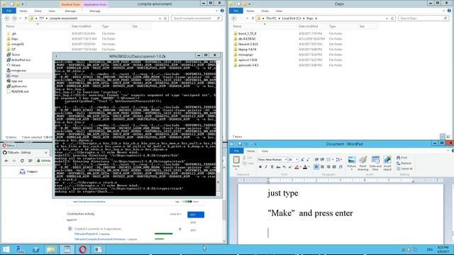The image size is (454, 255).
Task: Open Share tab in compile-enviroment Explorer
Action: [38, 11]
